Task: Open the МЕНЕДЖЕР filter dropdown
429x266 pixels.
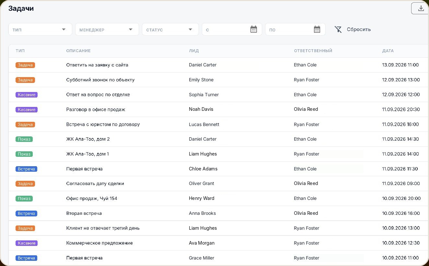Action: [107, 29]
